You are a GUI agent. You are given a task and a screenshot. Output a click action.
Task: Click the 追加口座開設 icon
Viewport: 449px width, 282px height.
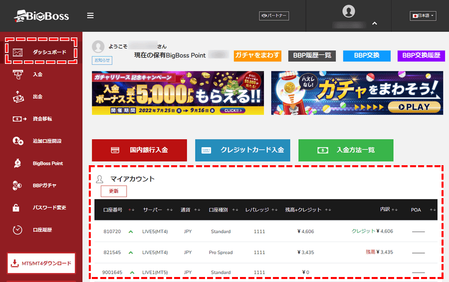tap(18, 141)
